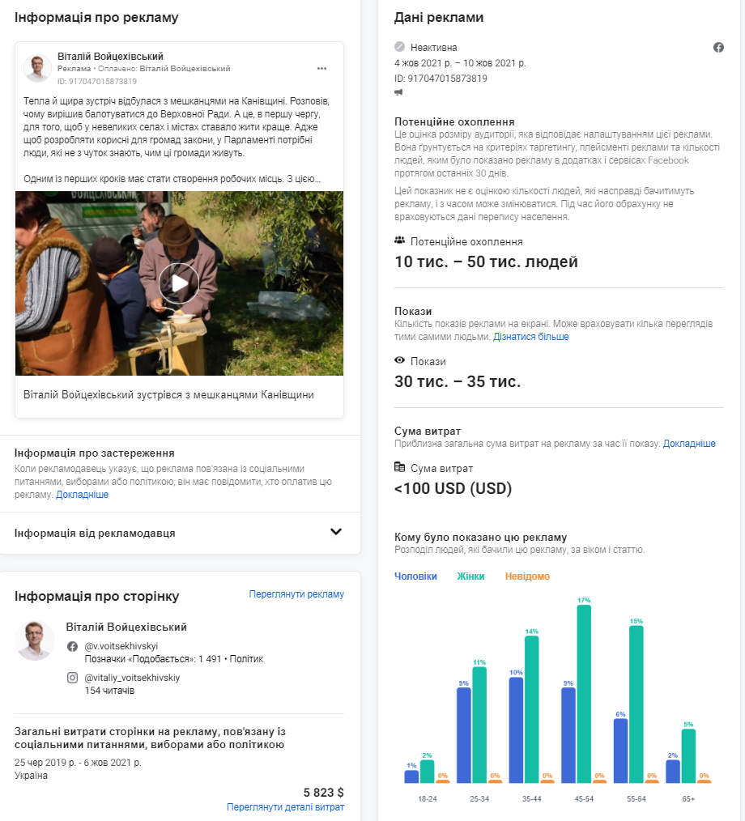
Task: Click the megaphone icon below the ad ID
Action: pyautogui.click(x=399, y=92)
